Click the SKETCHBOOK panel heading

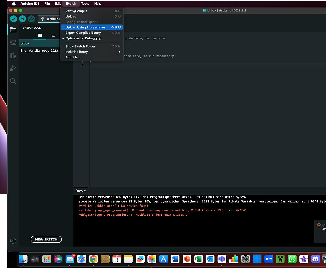coord(32,28)
